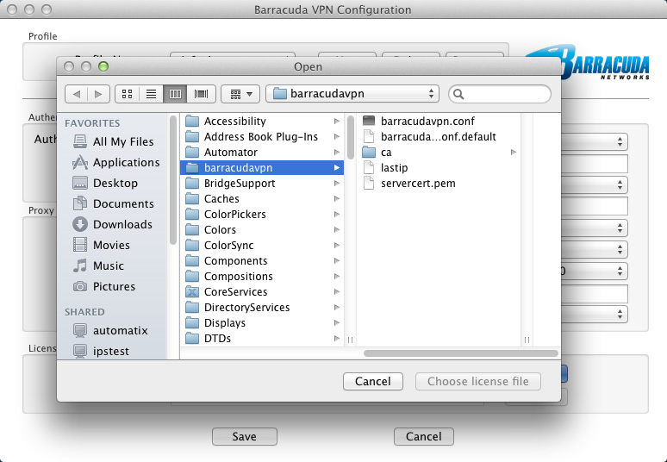Select the Colors folder
Image resolution: width=667 pixels, height=462 pixels.
[x=262, y=230]
